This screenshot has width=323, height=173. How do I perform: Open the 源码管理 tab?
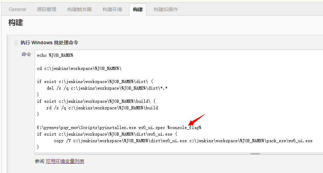point(47,9)
